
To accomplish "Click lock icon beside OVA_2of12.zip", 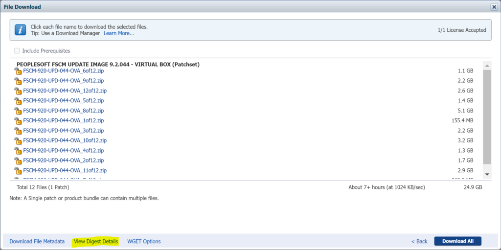I will pos(18,160).
